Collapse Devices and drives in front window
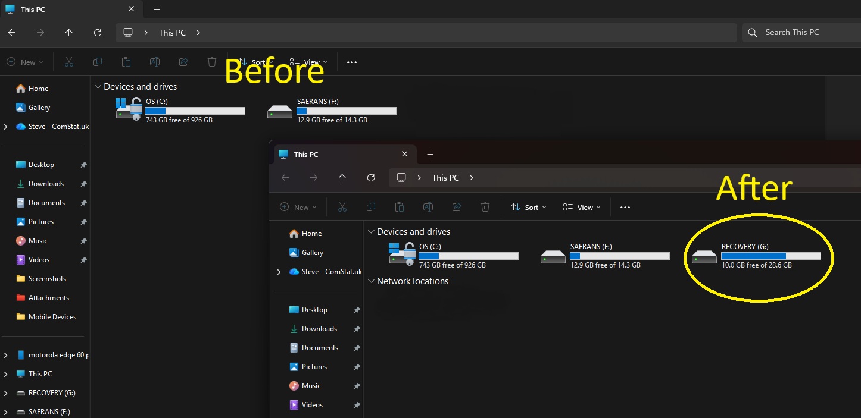Viewport: 861px width, 418px height. pos(371,232)
